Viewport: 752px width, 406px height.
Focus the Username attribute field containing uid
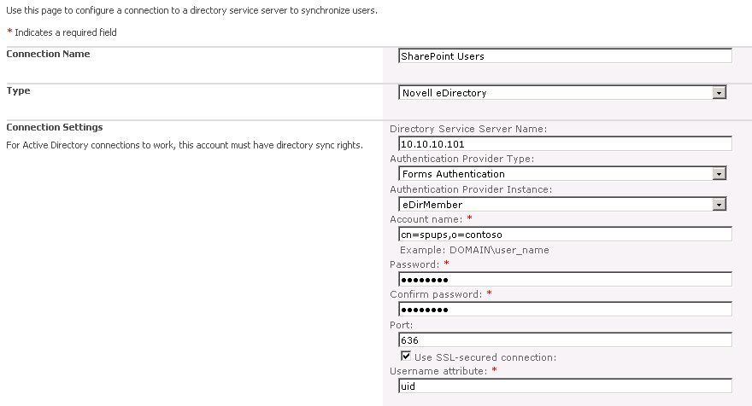pyautogui.click(x=565, y=386)
